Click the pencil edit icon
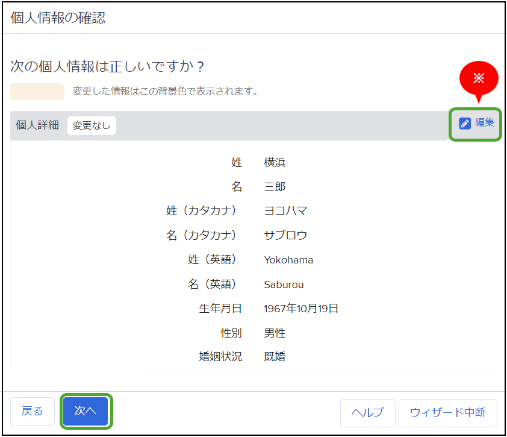The width and height of the screenshot is (507, 437). [x=464, y=123]
